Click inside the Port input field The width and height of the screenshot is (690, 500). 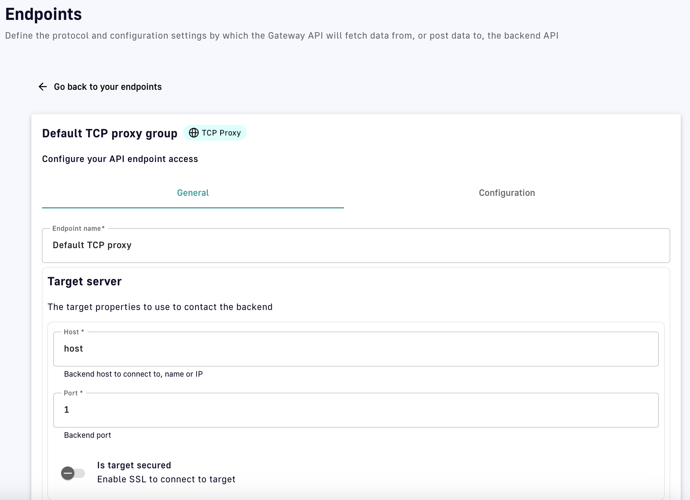[356, 410]
